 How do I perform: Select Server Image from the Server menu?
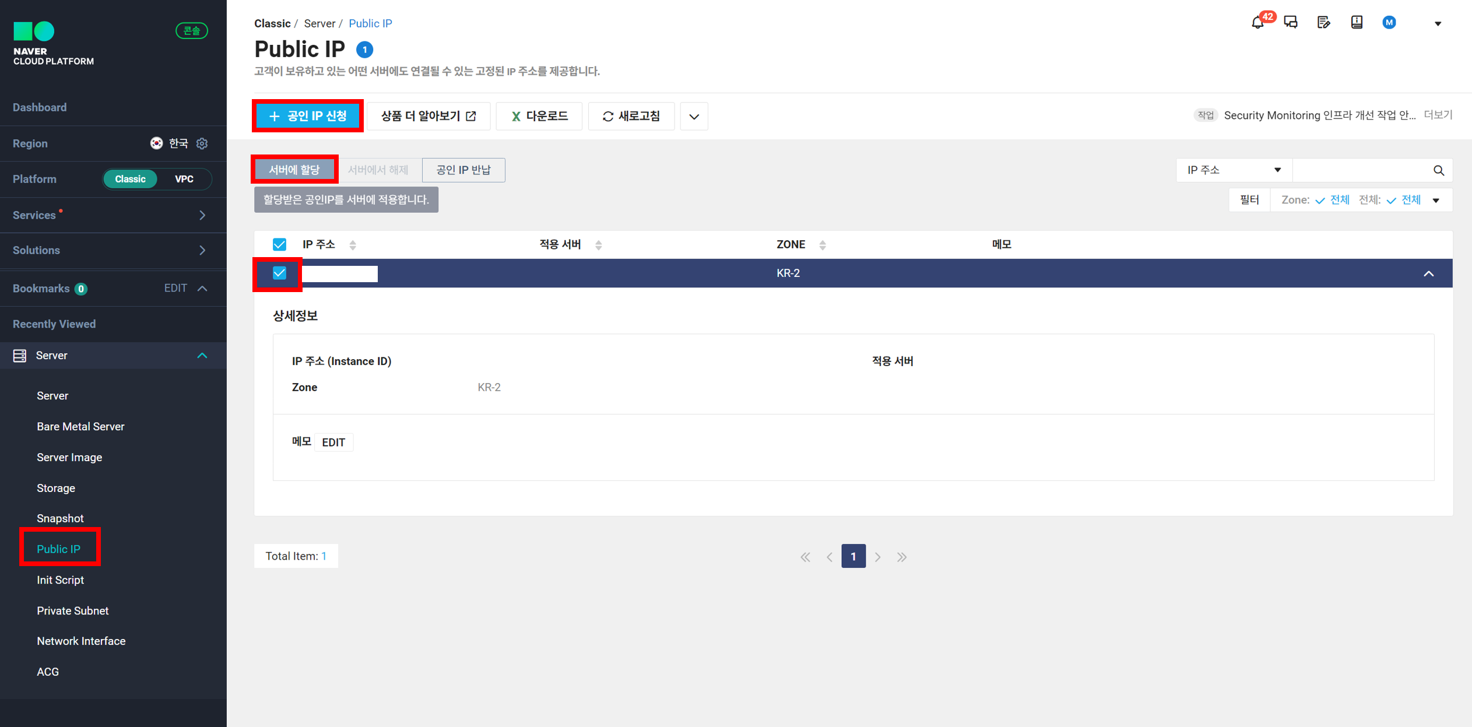pos(69,457)
